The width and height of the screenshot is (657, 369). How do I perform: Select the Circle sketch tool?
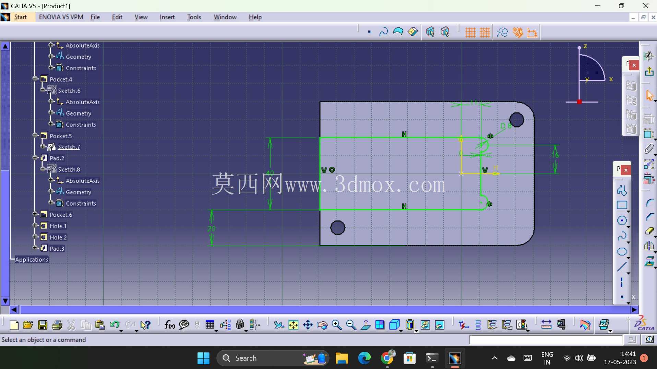(622, 221)
